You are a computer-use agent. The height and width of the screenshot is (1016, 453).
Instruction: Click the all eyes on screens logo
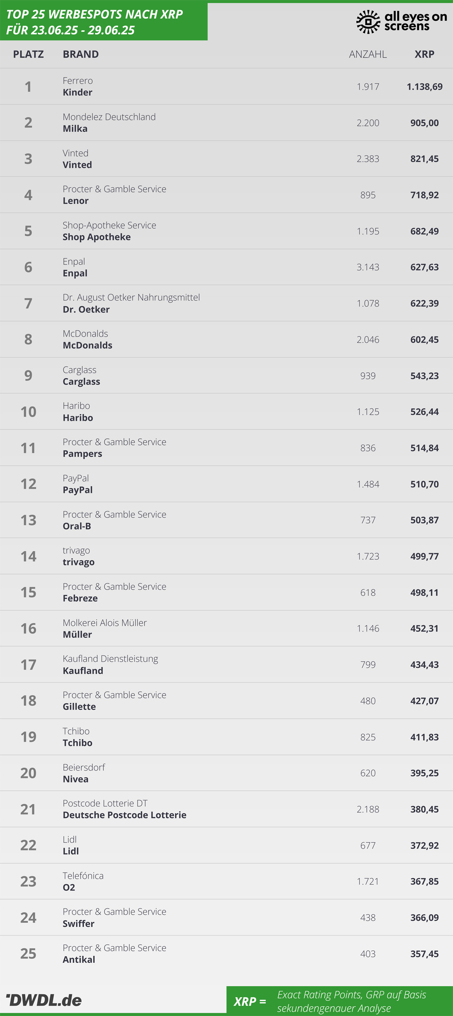click(x=401, y=22)
